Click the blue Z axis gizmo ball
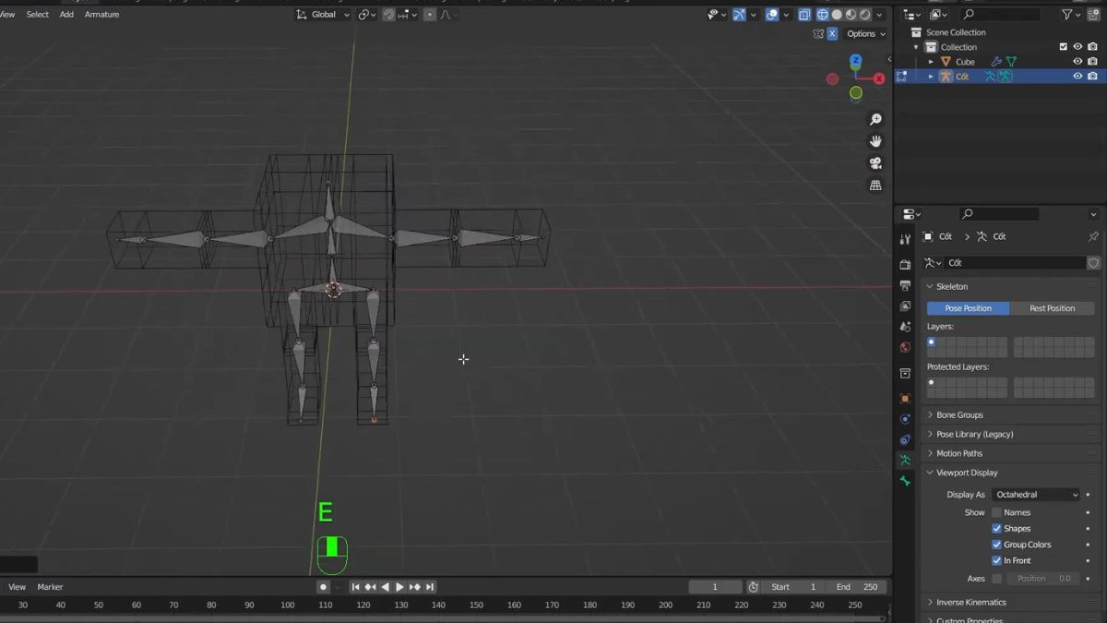 (855, 61)
